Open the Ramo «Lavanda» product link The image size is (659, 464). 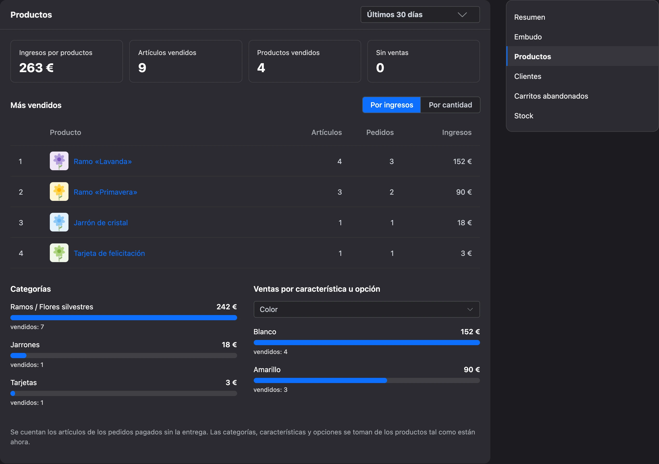point(103,161)
